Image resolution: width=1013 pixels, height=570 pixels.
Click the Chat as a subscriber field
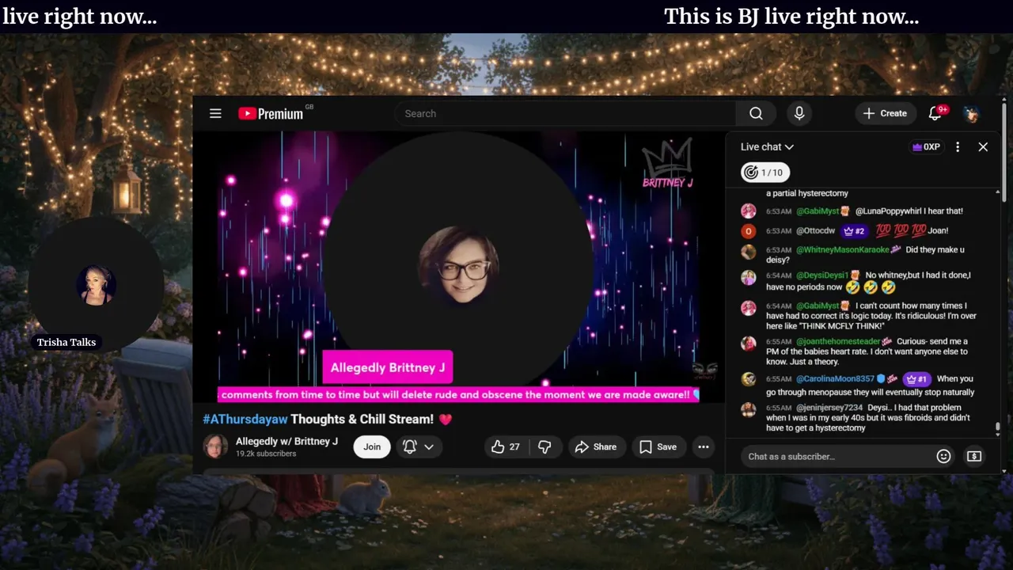pos(837,456)
